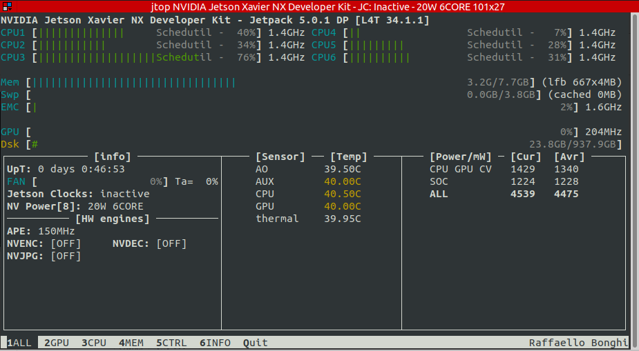Click the [Avr] column header
The image size is (639, 351).
pyautogui.click(x=569, y=157)
